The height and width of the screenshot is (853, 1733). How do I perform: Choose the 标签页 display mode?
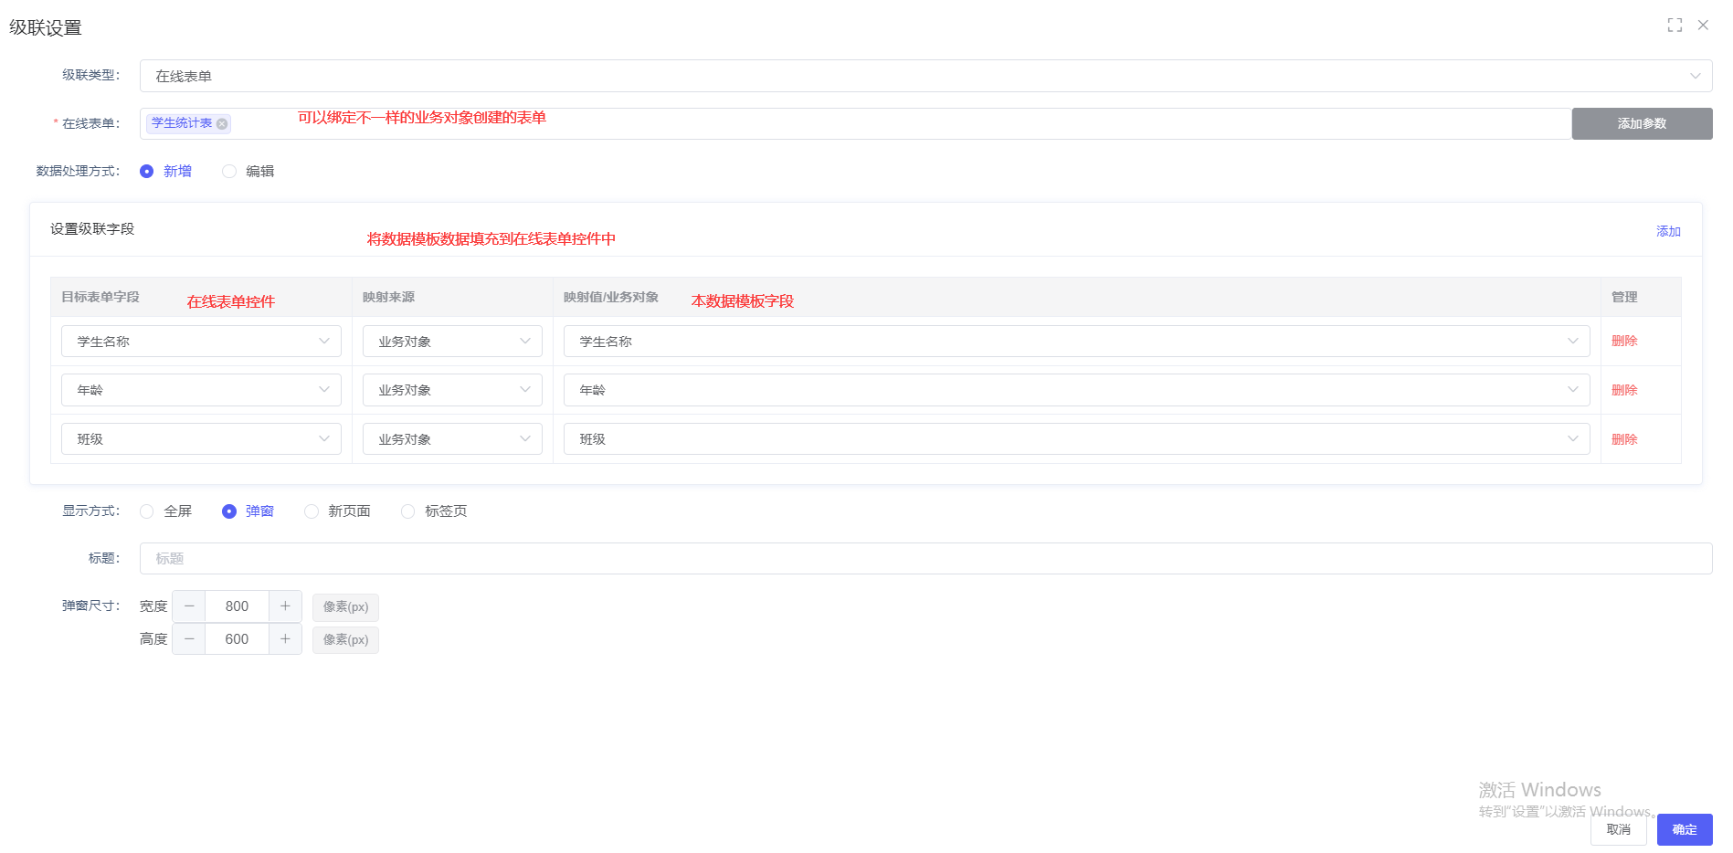click(x=408, y=511)
